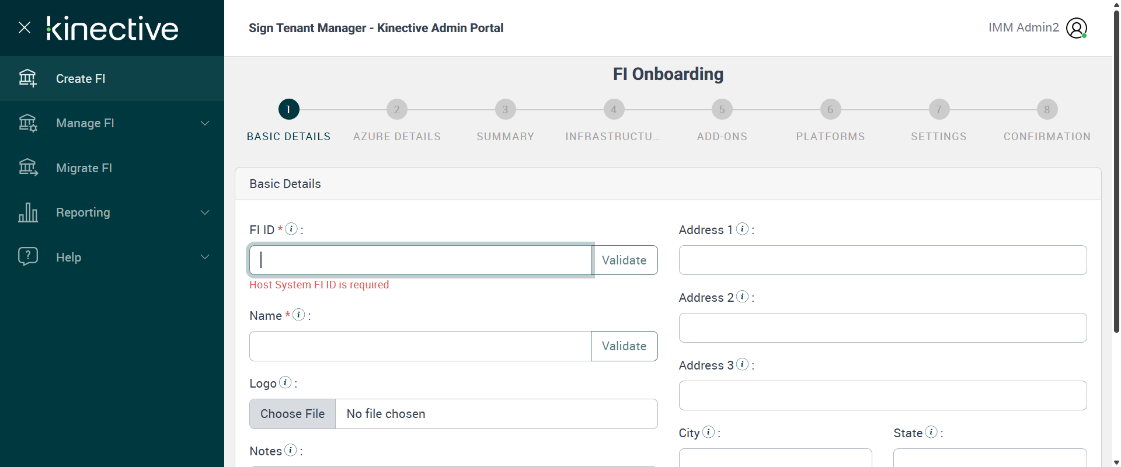This screenshot has height=467, width=1121.
Task: Focus the Address 2 text field
Action: point(882,328)
